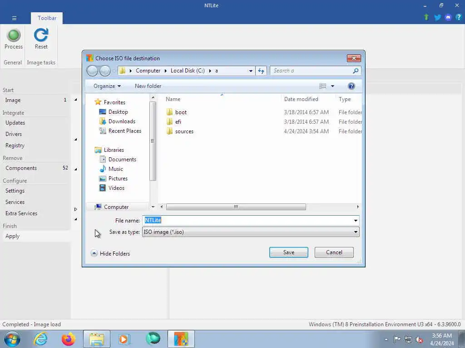Screen dimensions: 465x348
Task: Open the NTLite hamburger menu
Action: click(x=14, y=18)
